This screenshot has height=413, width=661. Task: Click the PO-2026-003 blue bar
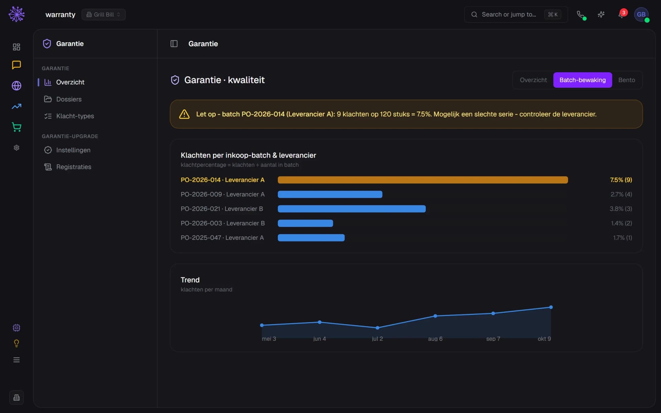pos(305,223)
